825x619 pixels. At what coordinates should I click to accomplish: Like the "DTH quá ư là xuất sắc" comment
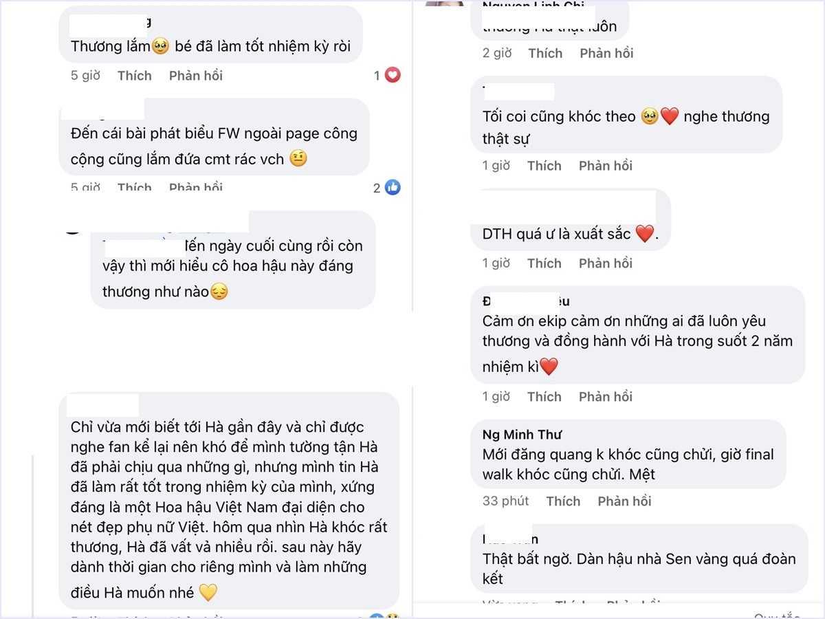point(544,263)
